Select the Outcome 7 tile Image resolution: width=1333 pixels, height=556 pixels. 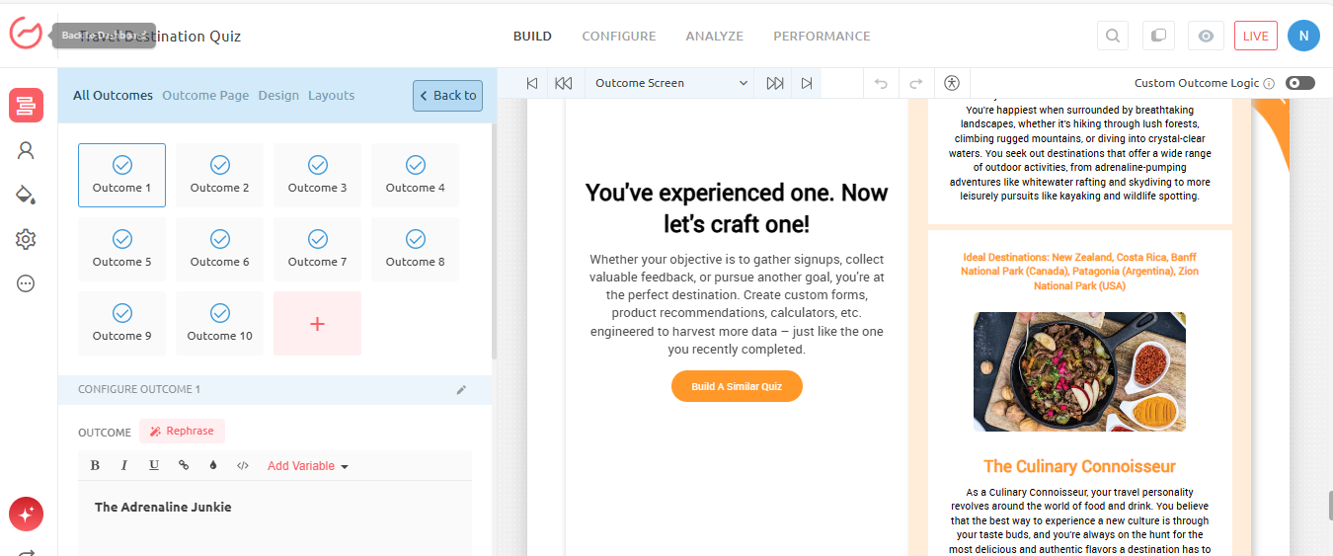point(317,249)
